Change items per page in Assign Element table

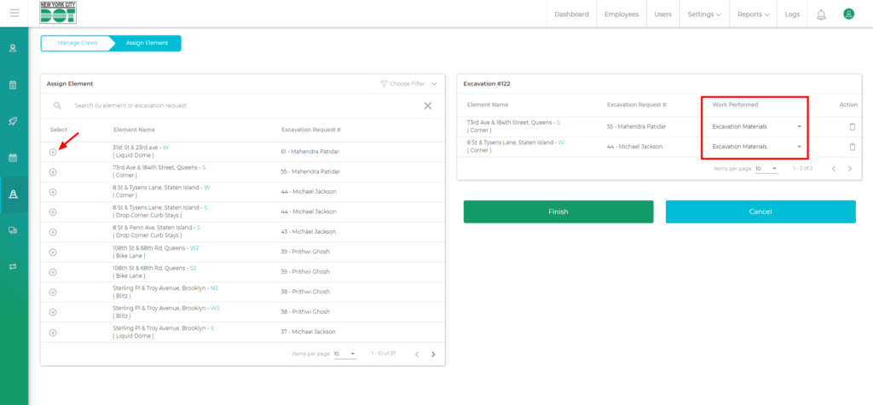coord(344,354)
